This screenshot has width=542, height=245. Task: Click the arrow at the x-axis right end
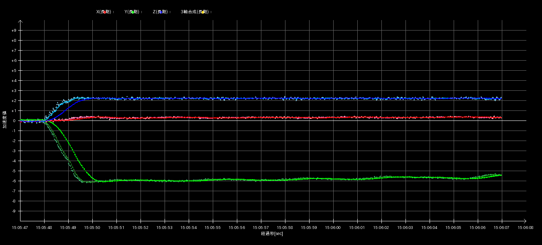(524, 221)
